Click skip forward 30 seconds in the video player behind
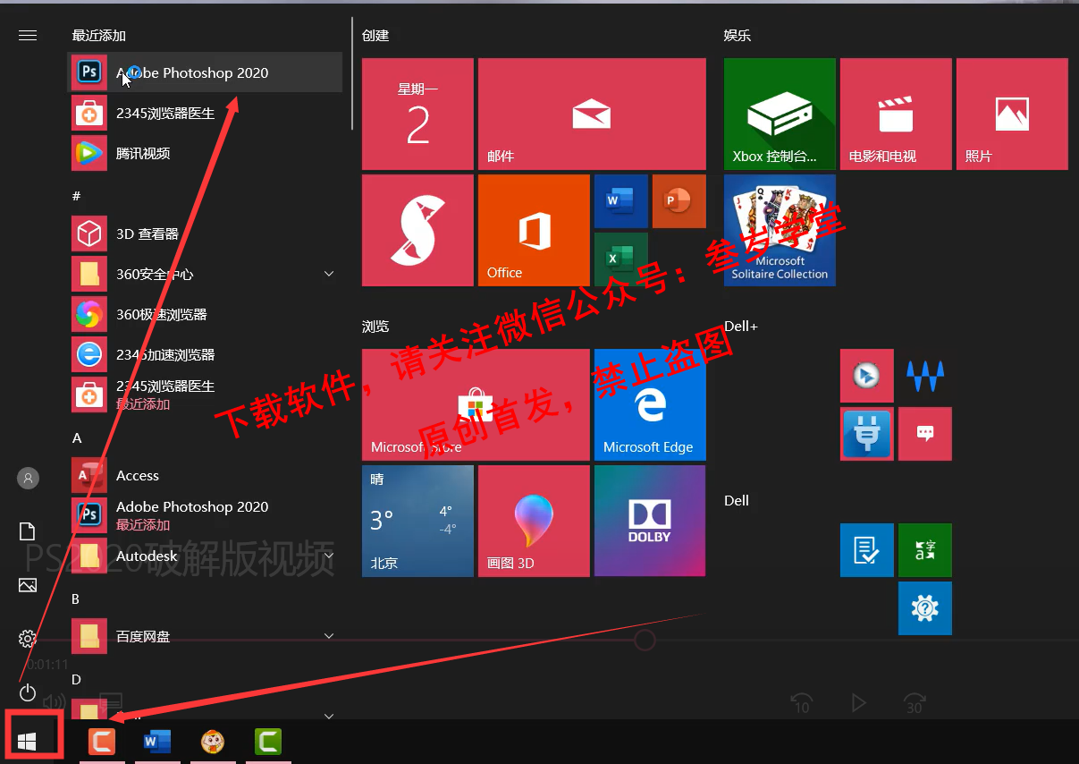This screenshot has width=1079, height=764. 914,703
